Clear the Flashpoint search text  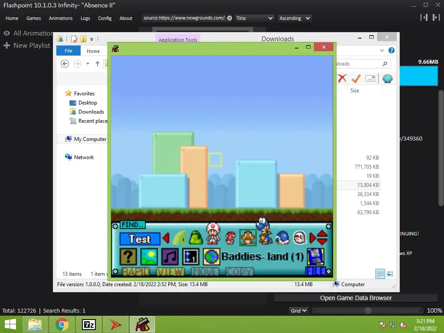click(x=229, y=18)
